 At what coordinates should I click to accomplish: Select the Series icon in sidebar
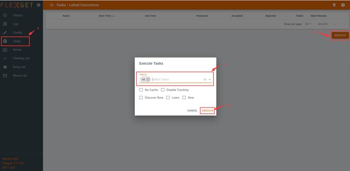(x=5, y=50)
